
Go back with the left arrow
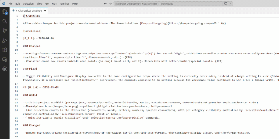coord(105,3)
